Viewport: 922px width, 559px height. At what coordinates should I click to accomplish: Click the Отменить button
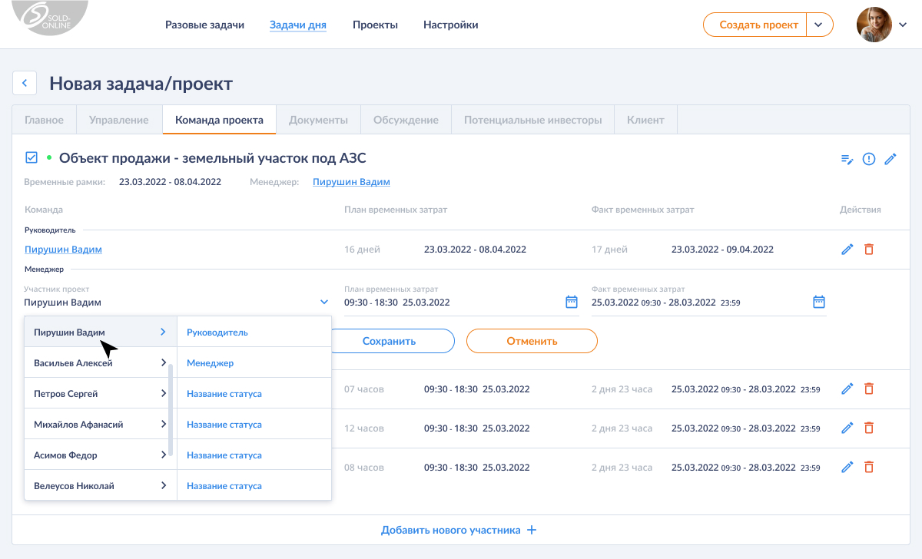tap(532, 341)
